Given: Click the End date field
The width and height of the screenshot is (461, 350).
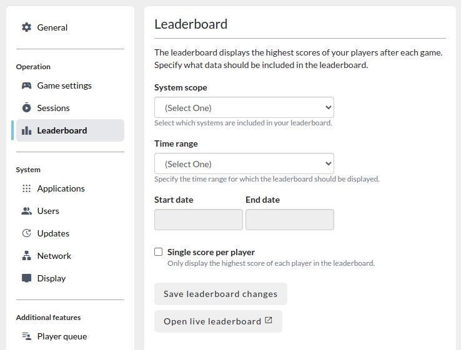Looking at the screenshot, I should click(290, 220).
